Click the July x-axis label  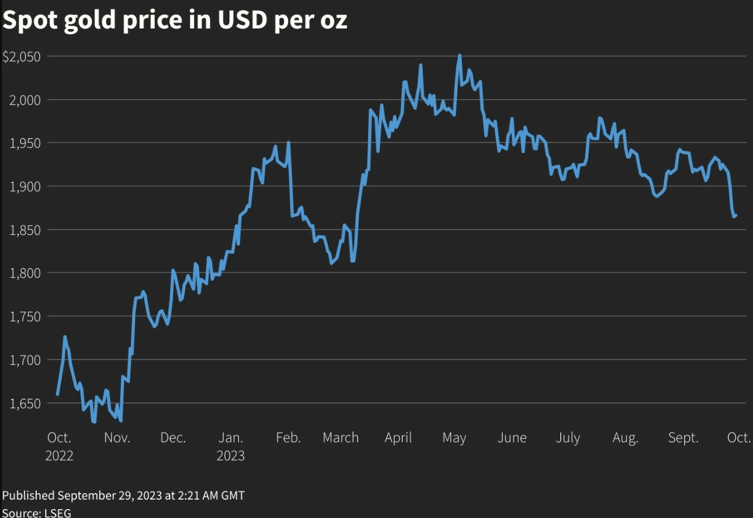567,438
